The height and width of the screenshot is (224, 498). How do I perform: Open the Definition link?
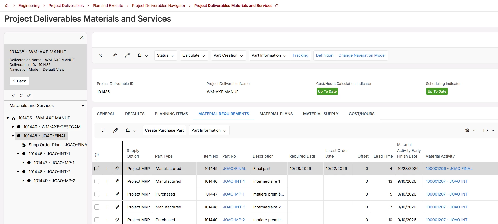coord(325,55)
